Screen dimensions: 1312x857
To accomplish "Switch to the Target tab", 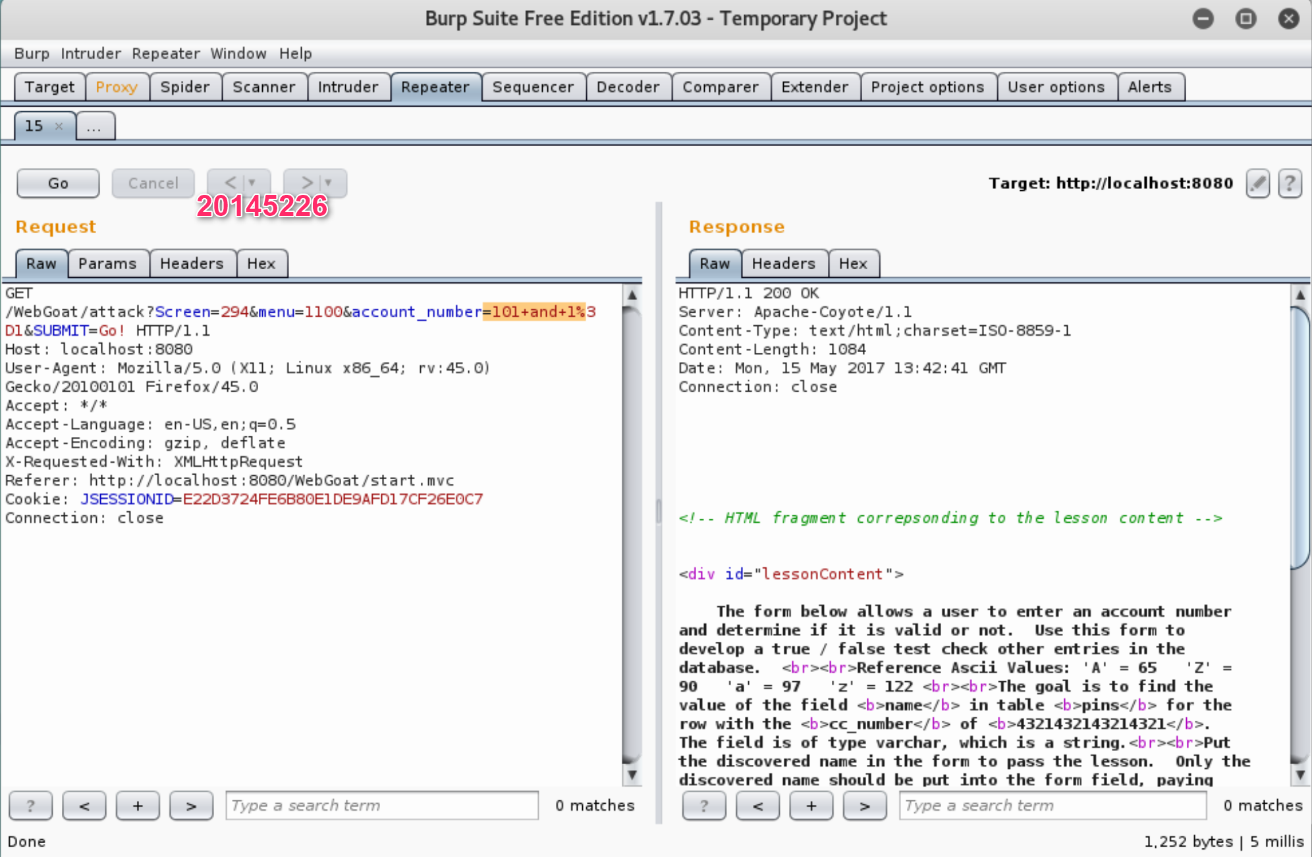I will tap(49, 87).
